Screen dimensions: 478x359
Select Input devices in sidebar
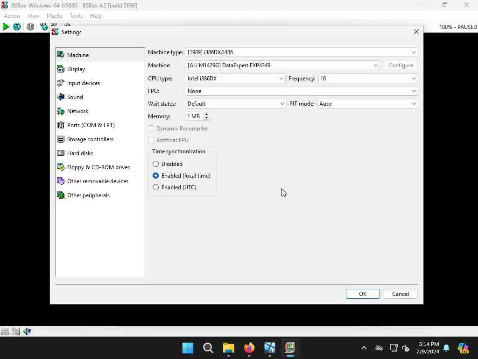point(100,83)
